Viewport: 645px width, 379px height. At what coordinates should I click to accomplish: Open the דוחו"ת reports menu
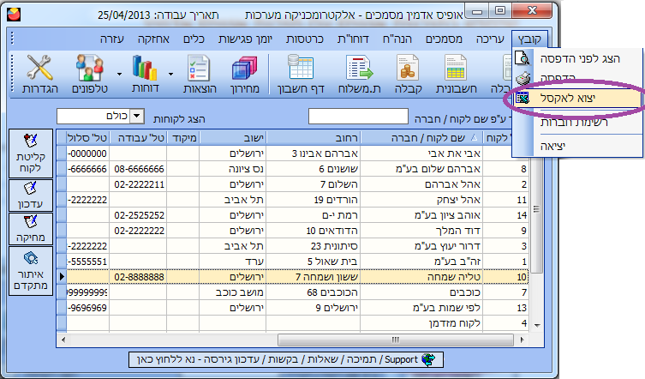[x=353, y=39]
